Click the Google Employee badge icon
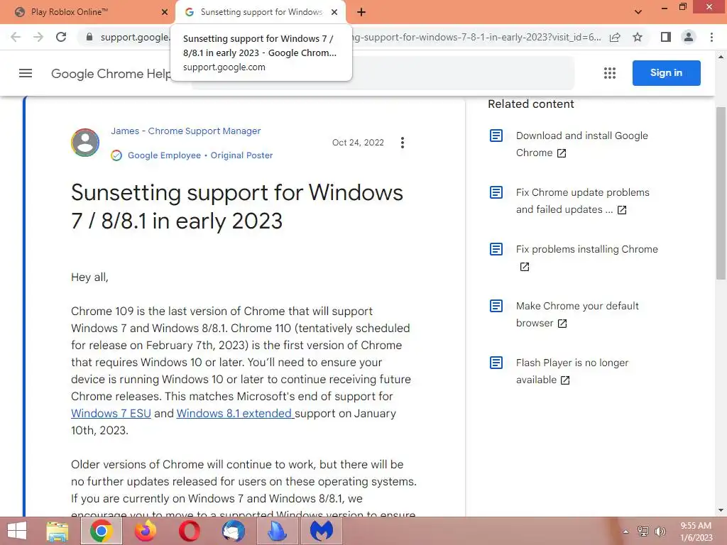Screen dimensions: 727x545 [116, 155]
